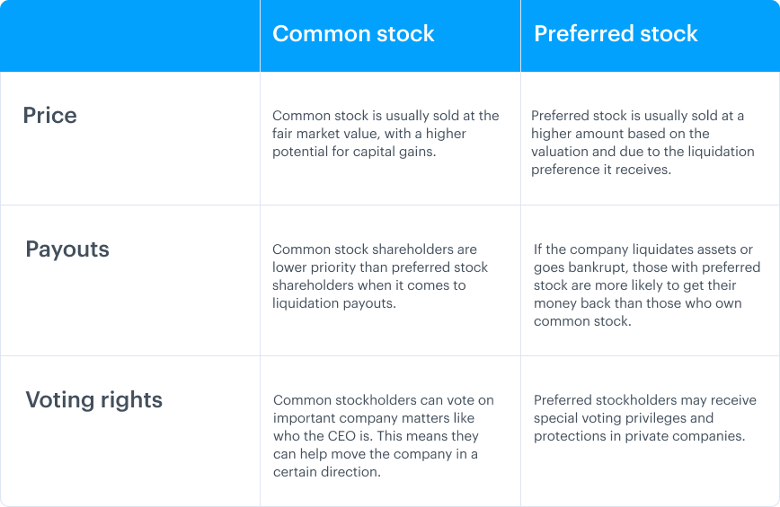Click the empty blue header corner cell
780x507 pixels.
click(x=129, y=36)
